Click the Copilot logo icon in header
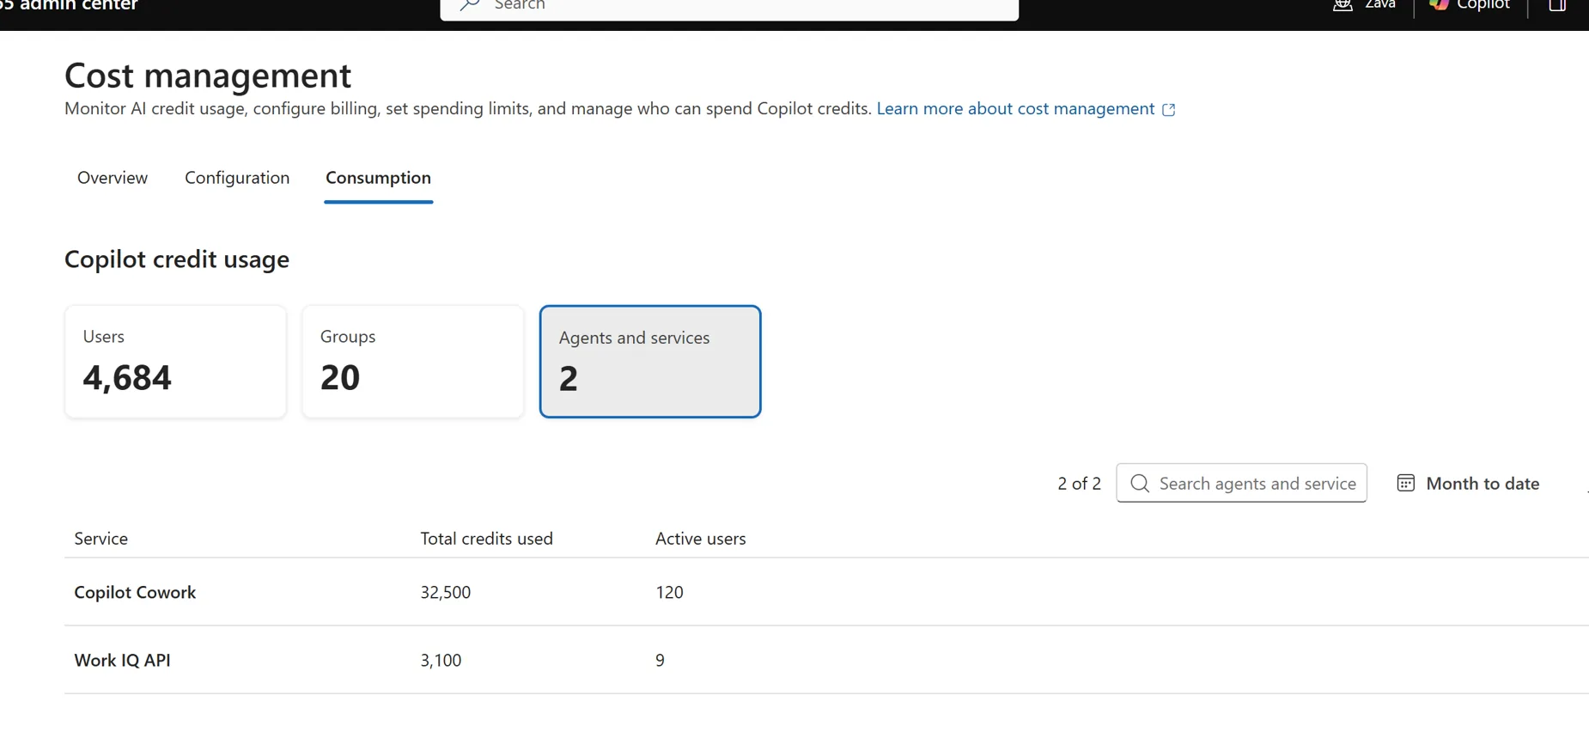This screenshot has height=738, width=1589. (1439, 4)
